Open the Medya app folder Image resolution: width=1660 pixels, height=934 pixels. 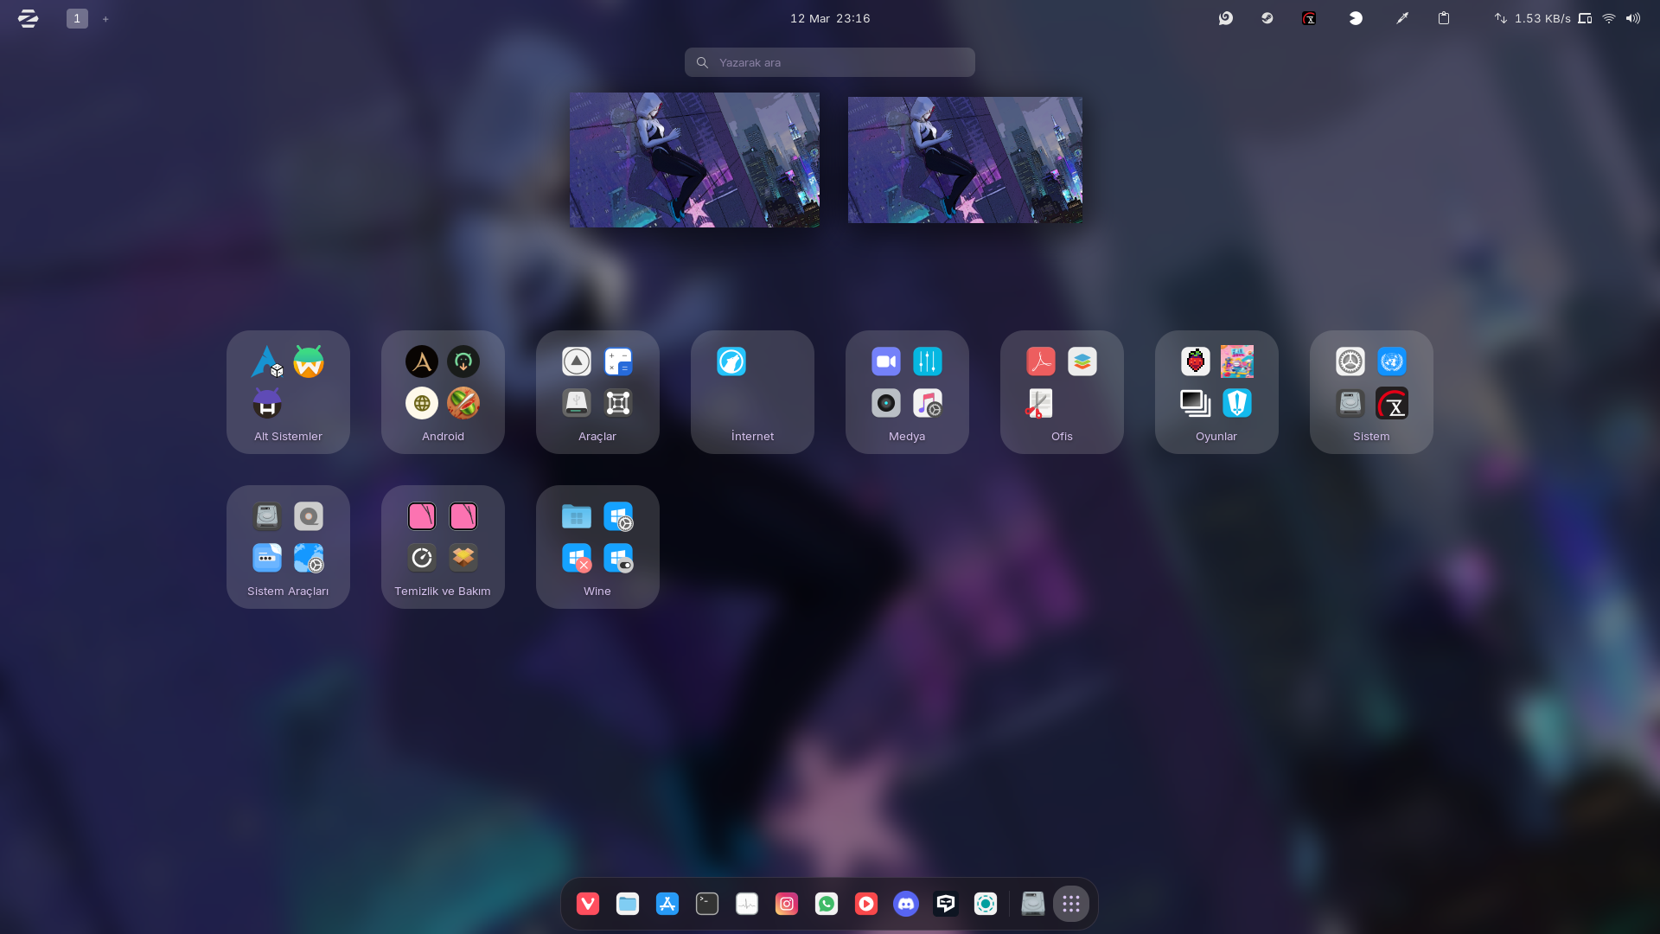point(907,392)
